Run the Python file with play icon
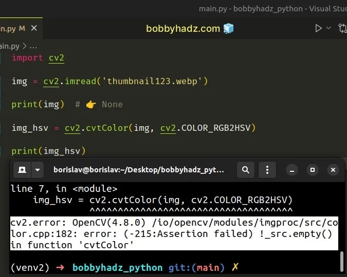The height and width of the screenshot is (277, 347). tap(318, 28)
